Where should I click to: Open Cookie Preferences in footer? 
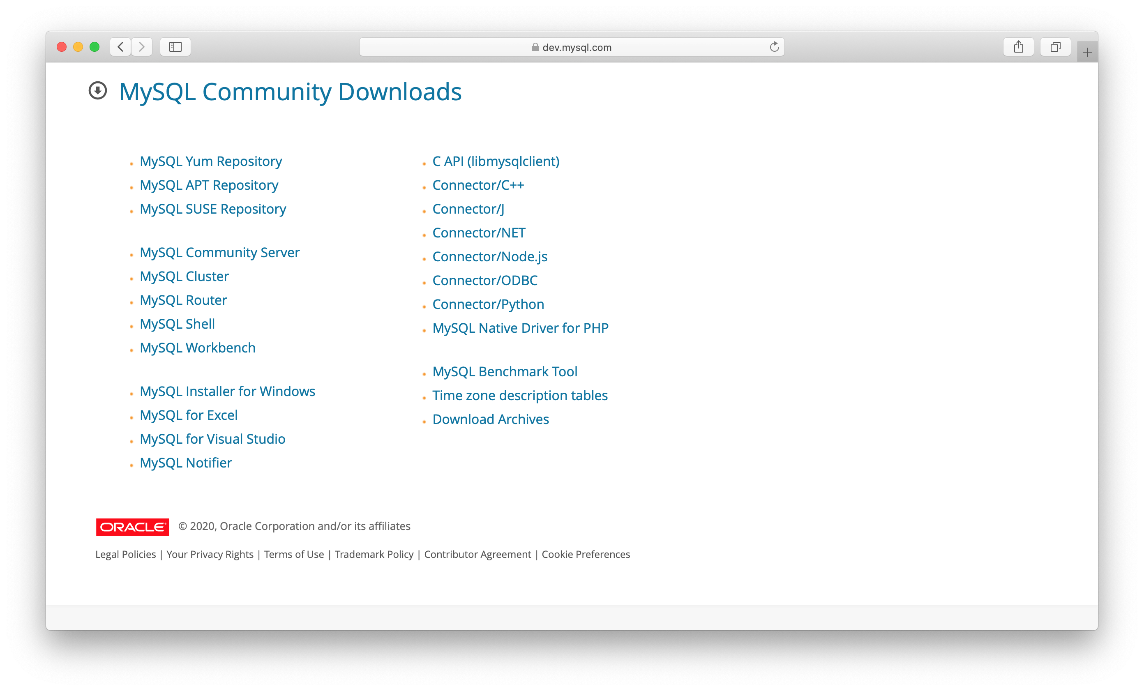[x=586, y=554]
